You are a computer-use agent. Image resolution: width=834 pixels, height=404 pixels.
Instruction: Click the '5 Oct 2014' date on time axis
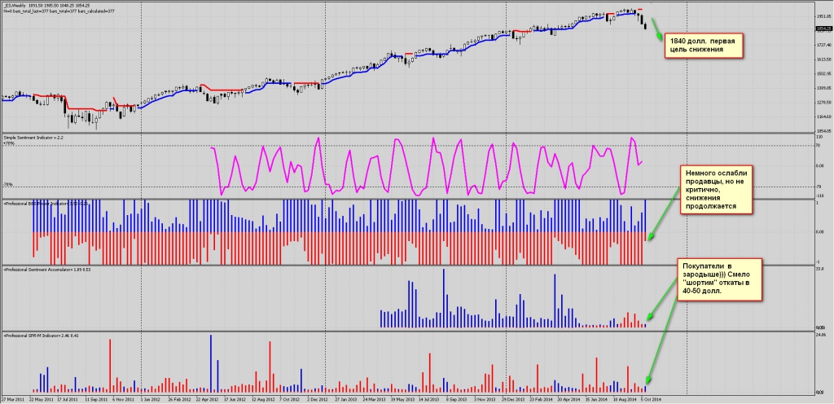coord(649,399)
